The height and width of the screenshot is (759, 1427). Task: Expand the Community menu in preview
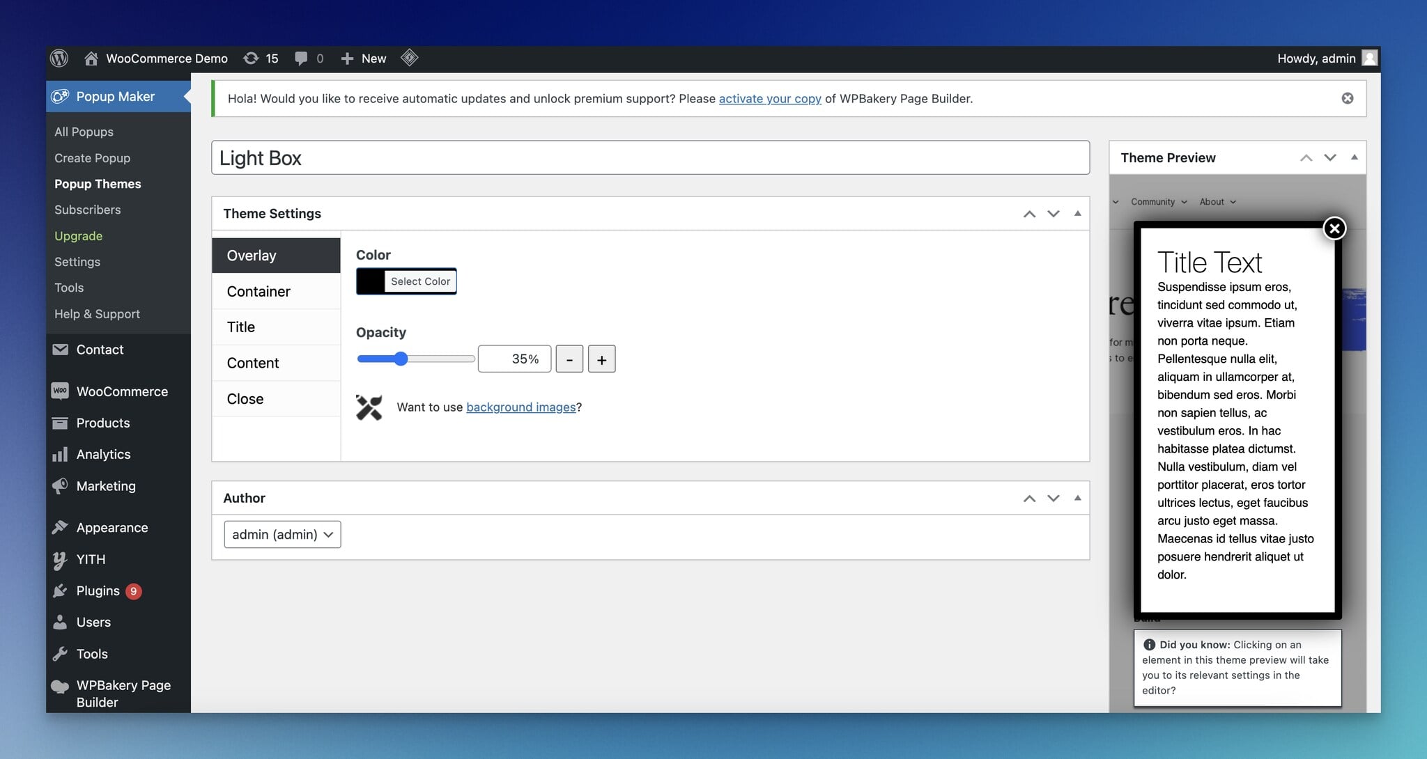click(x=1159, y=202)
